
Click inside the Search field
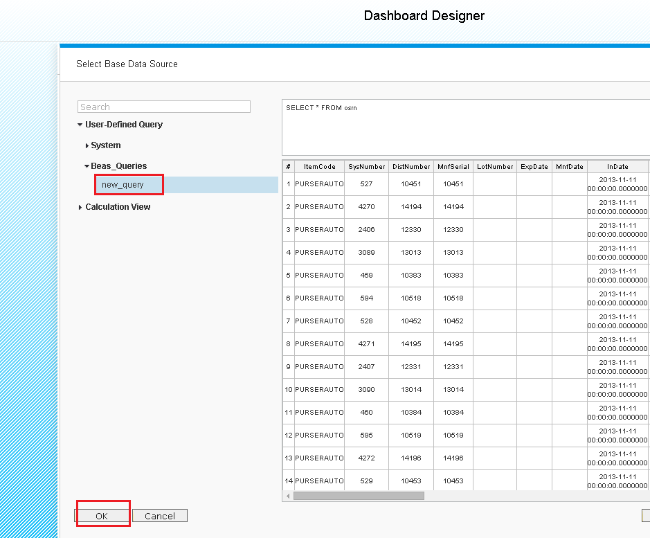(163, 107)
